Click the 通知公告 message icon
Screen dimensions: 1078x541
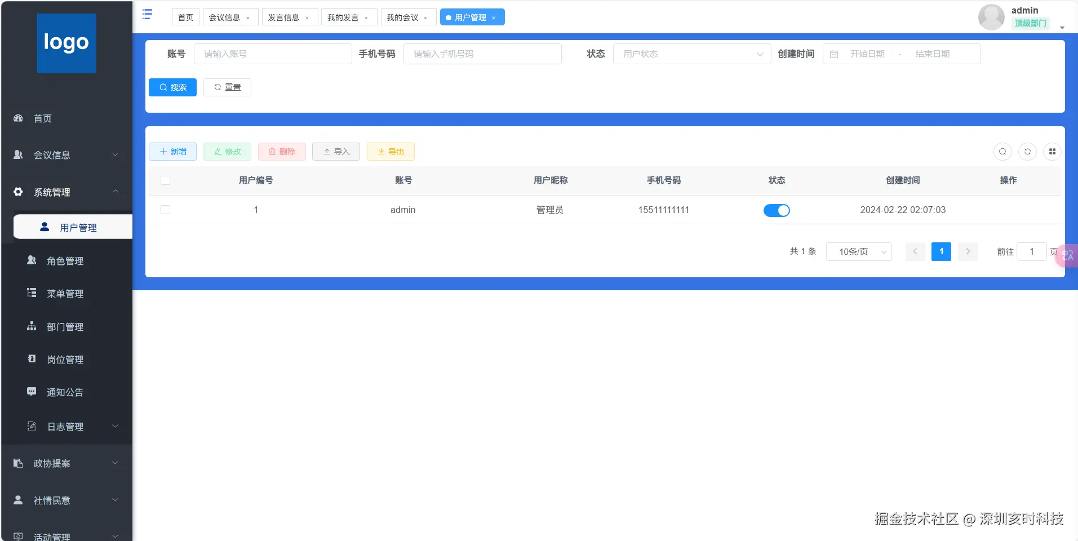click(32, 392)
